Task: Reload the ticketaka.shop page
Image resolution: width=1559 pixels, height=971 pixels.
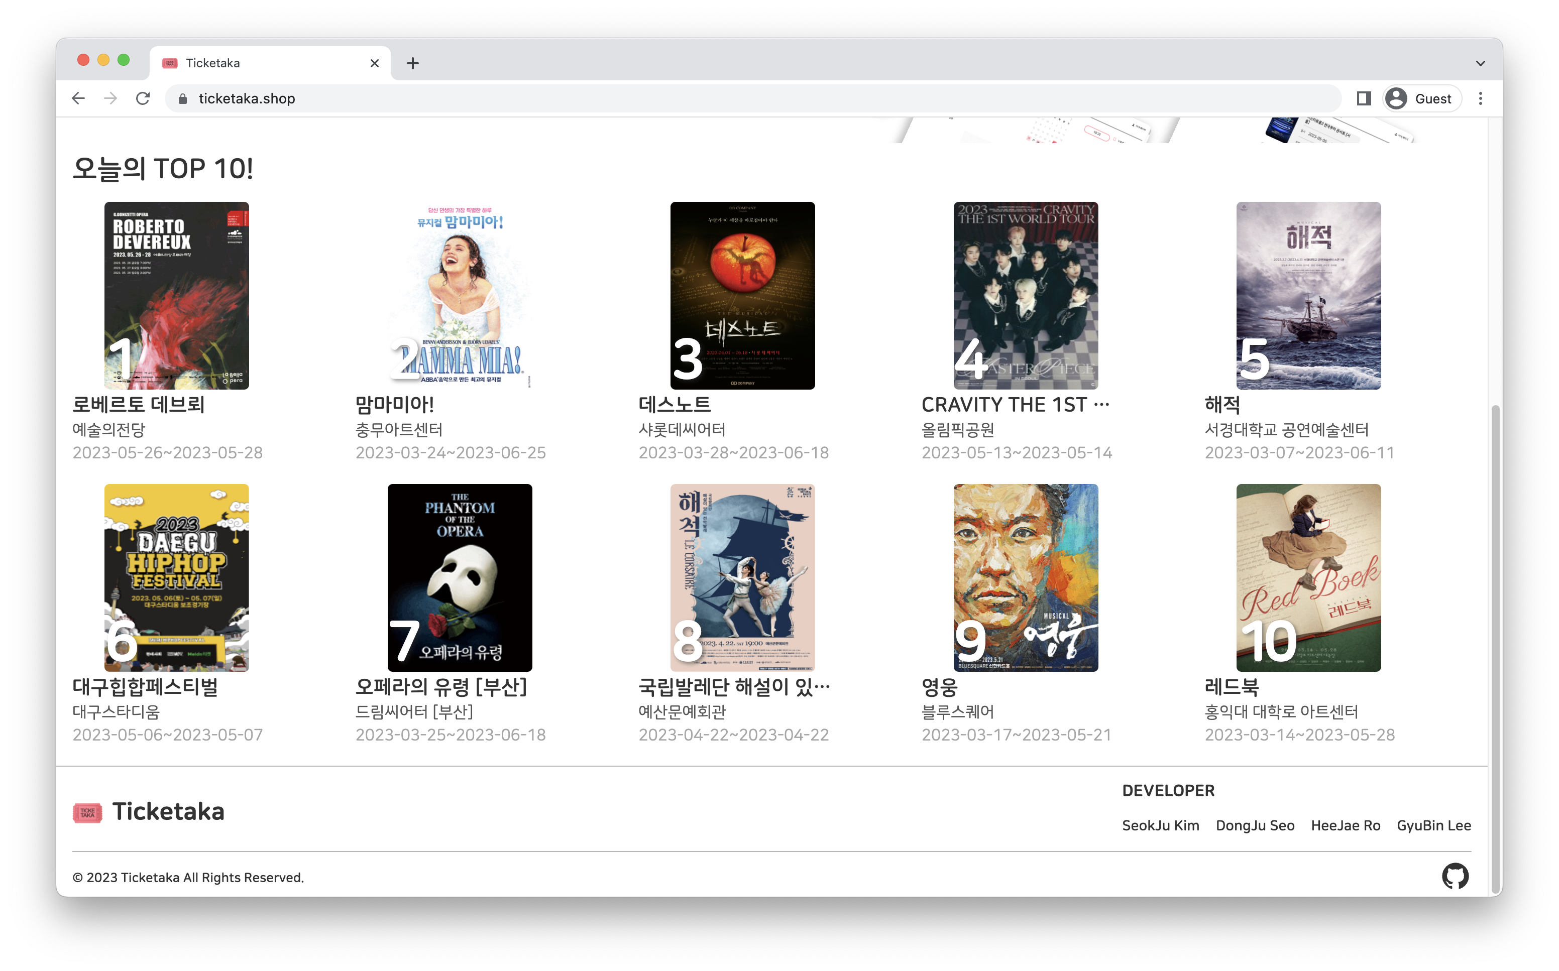Action: click(143, 98)
